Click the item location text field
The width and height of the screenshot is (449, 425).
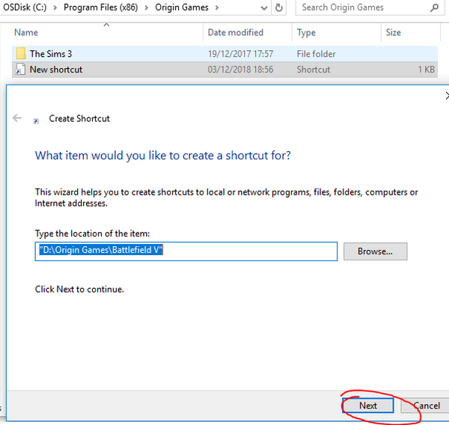pos(186,251)
